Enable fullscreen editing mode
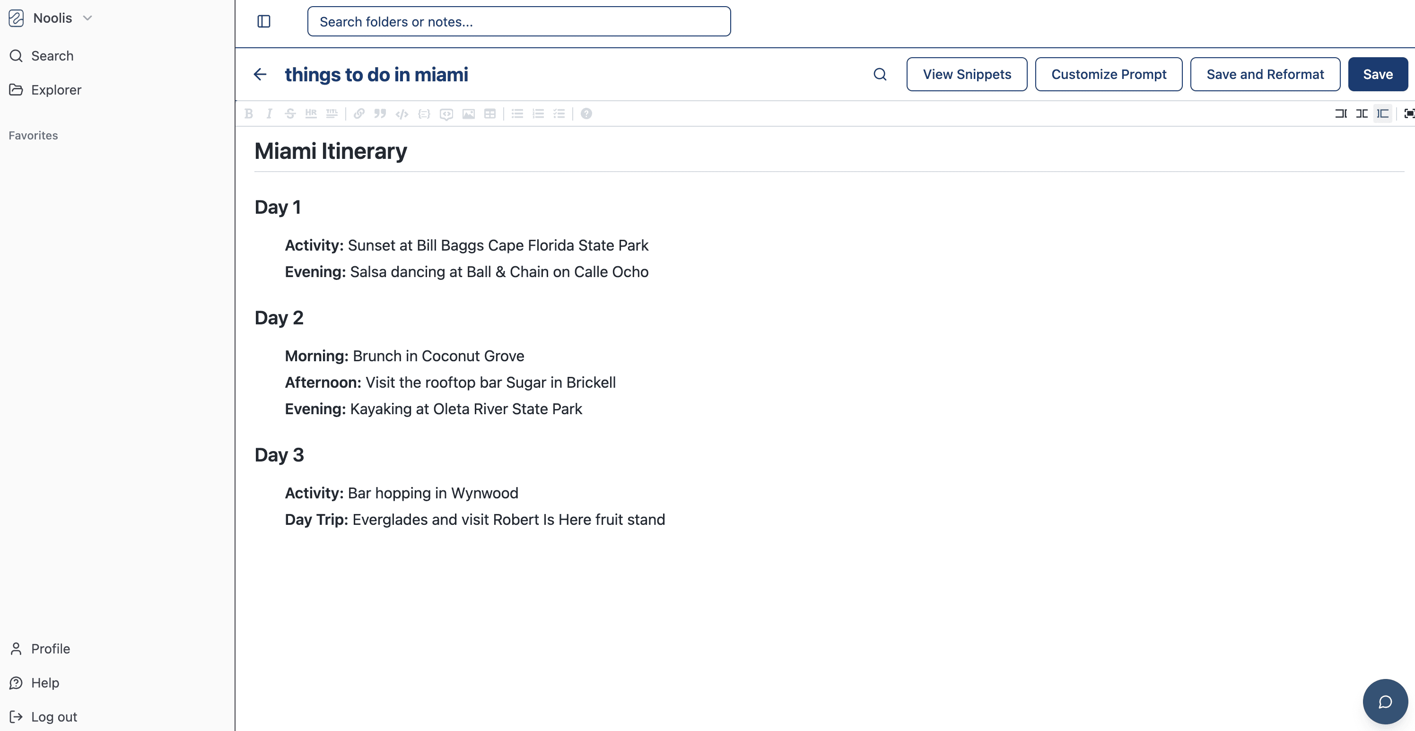The height and width of the screenshot is (731, 1415). 1409,113
